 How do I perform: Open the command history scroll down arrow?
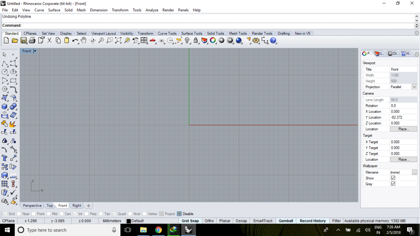417,20
